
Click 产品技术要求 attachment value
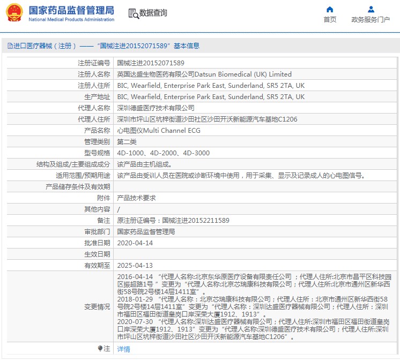point(136,198)
